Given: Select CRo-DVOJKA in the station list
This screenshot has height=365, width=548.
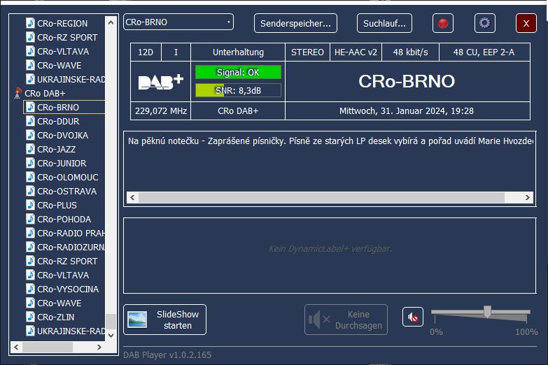Looking at the screenshot, I should click(62, 135).
